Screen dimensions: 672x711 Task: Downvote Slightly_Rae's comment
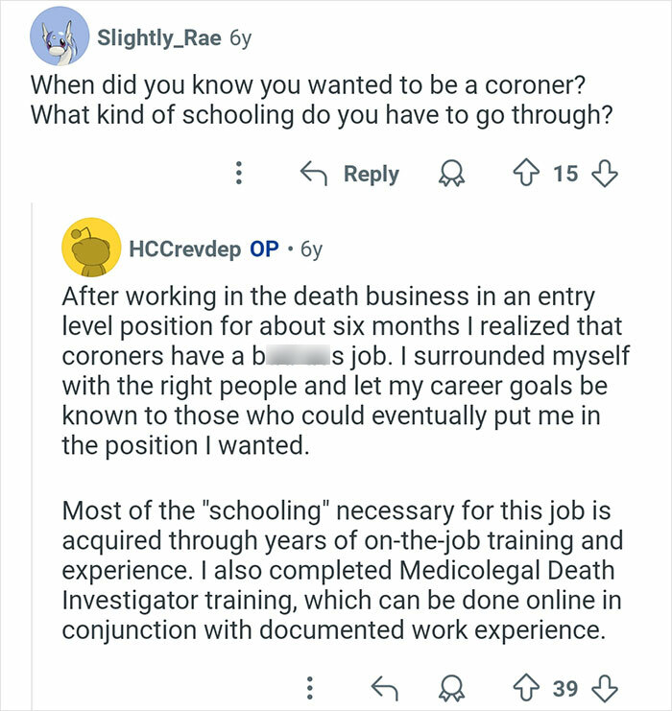click(x=603, y=174)
